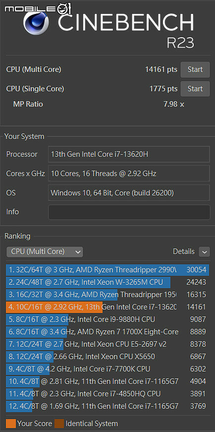Image resolution: width=215 pixels, height=432 pixels.
Task: Select the Threadripper 2990 ranking entry
Action: tap(107, 270)
